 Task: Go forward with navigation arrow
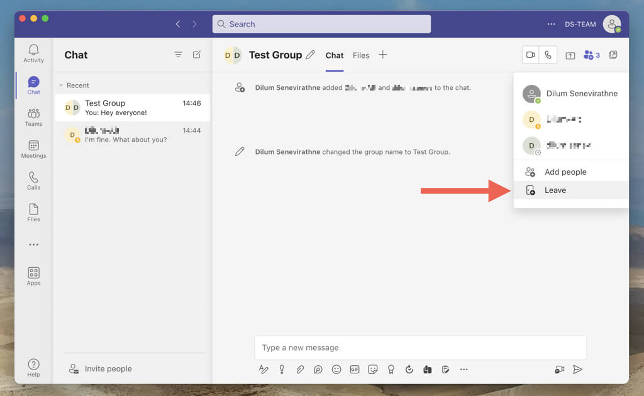pos(194,25)
